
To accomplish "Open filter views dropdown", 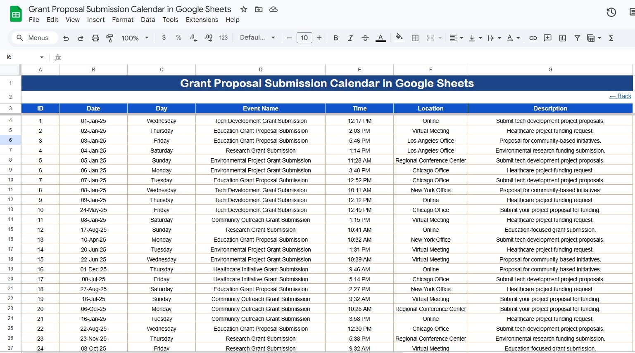I will pyautogui.click(x=594, y=38).
